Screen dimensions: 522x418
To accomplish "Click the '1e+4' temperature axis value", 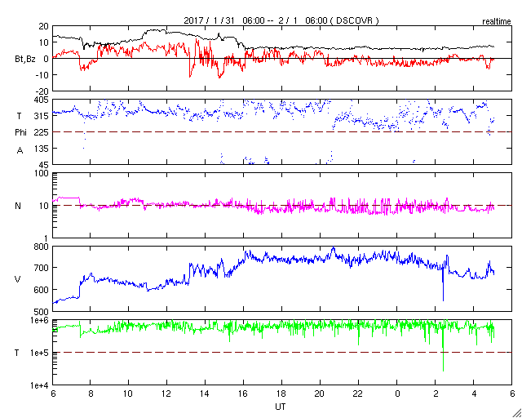I will click(x=41, y=385).
